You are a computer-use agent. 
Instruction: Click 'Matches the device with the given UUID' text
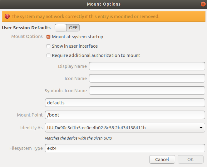coord(78,138)
